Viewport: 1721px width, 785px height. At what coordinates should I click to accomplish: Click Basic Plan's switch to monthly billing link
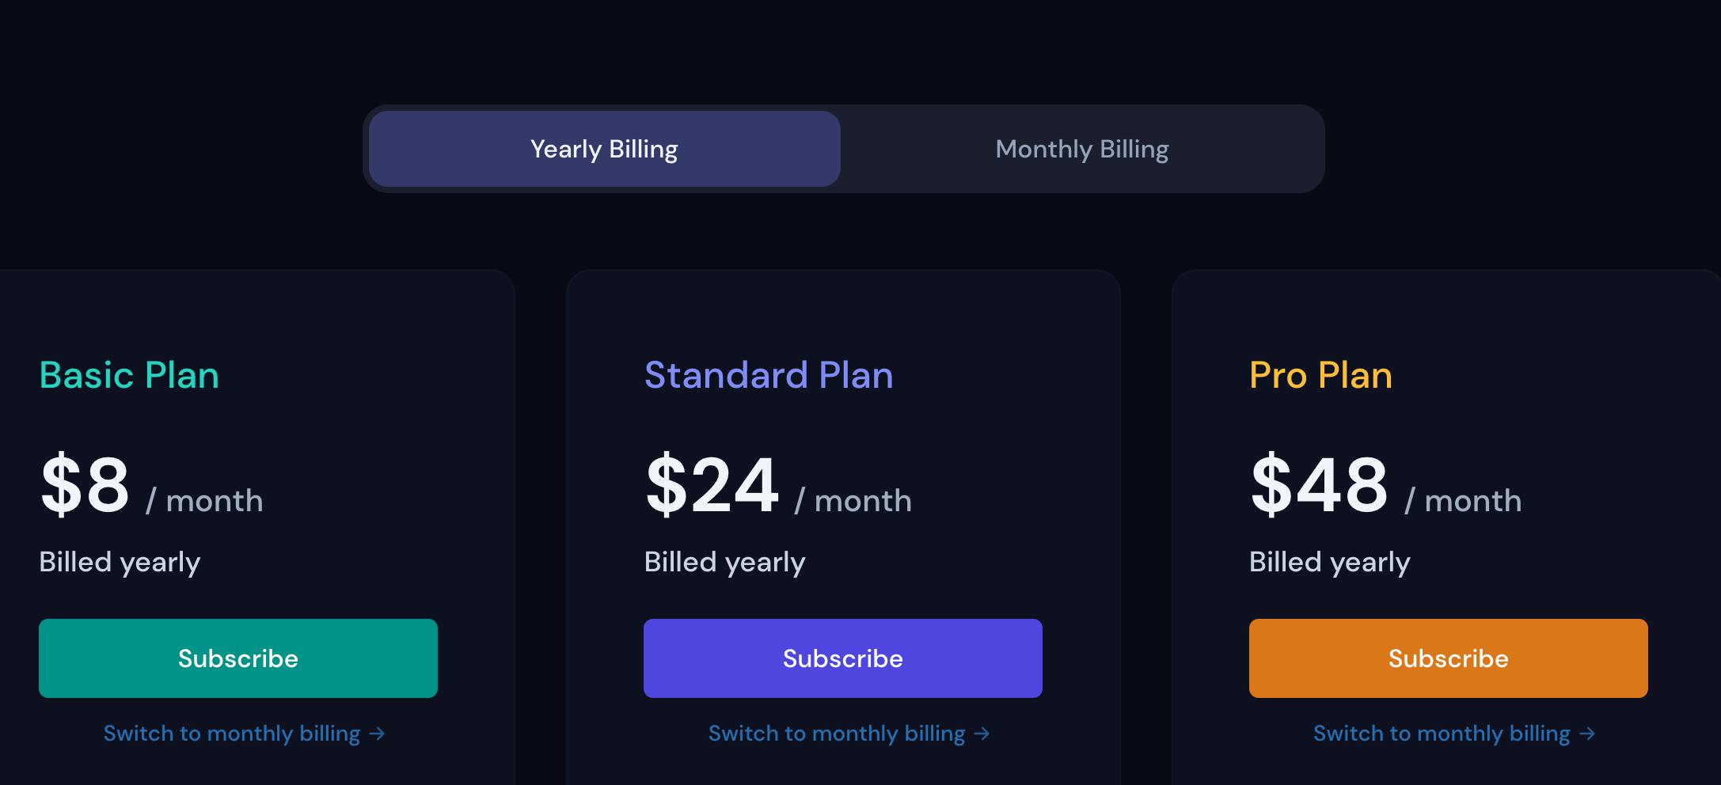pyautogui.click(x=232, y=734)
